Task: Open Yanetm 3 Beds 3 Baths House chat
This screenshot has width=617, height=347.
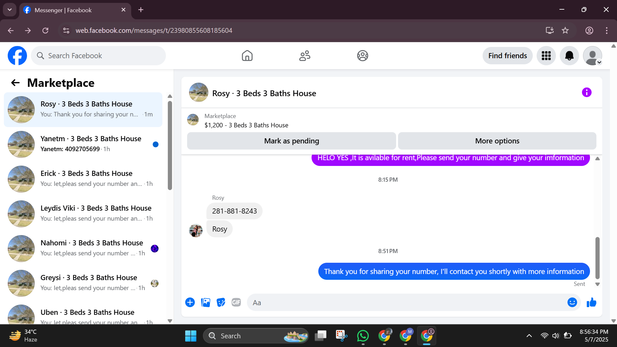Action: pyautogui.click(x=83, y=144)
